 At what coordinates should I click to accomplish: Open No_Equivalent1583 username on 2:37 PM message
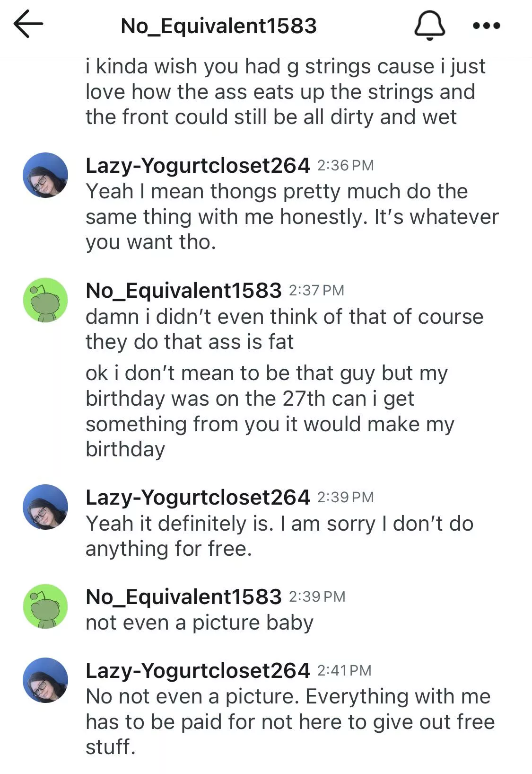[x=183, y=290]
